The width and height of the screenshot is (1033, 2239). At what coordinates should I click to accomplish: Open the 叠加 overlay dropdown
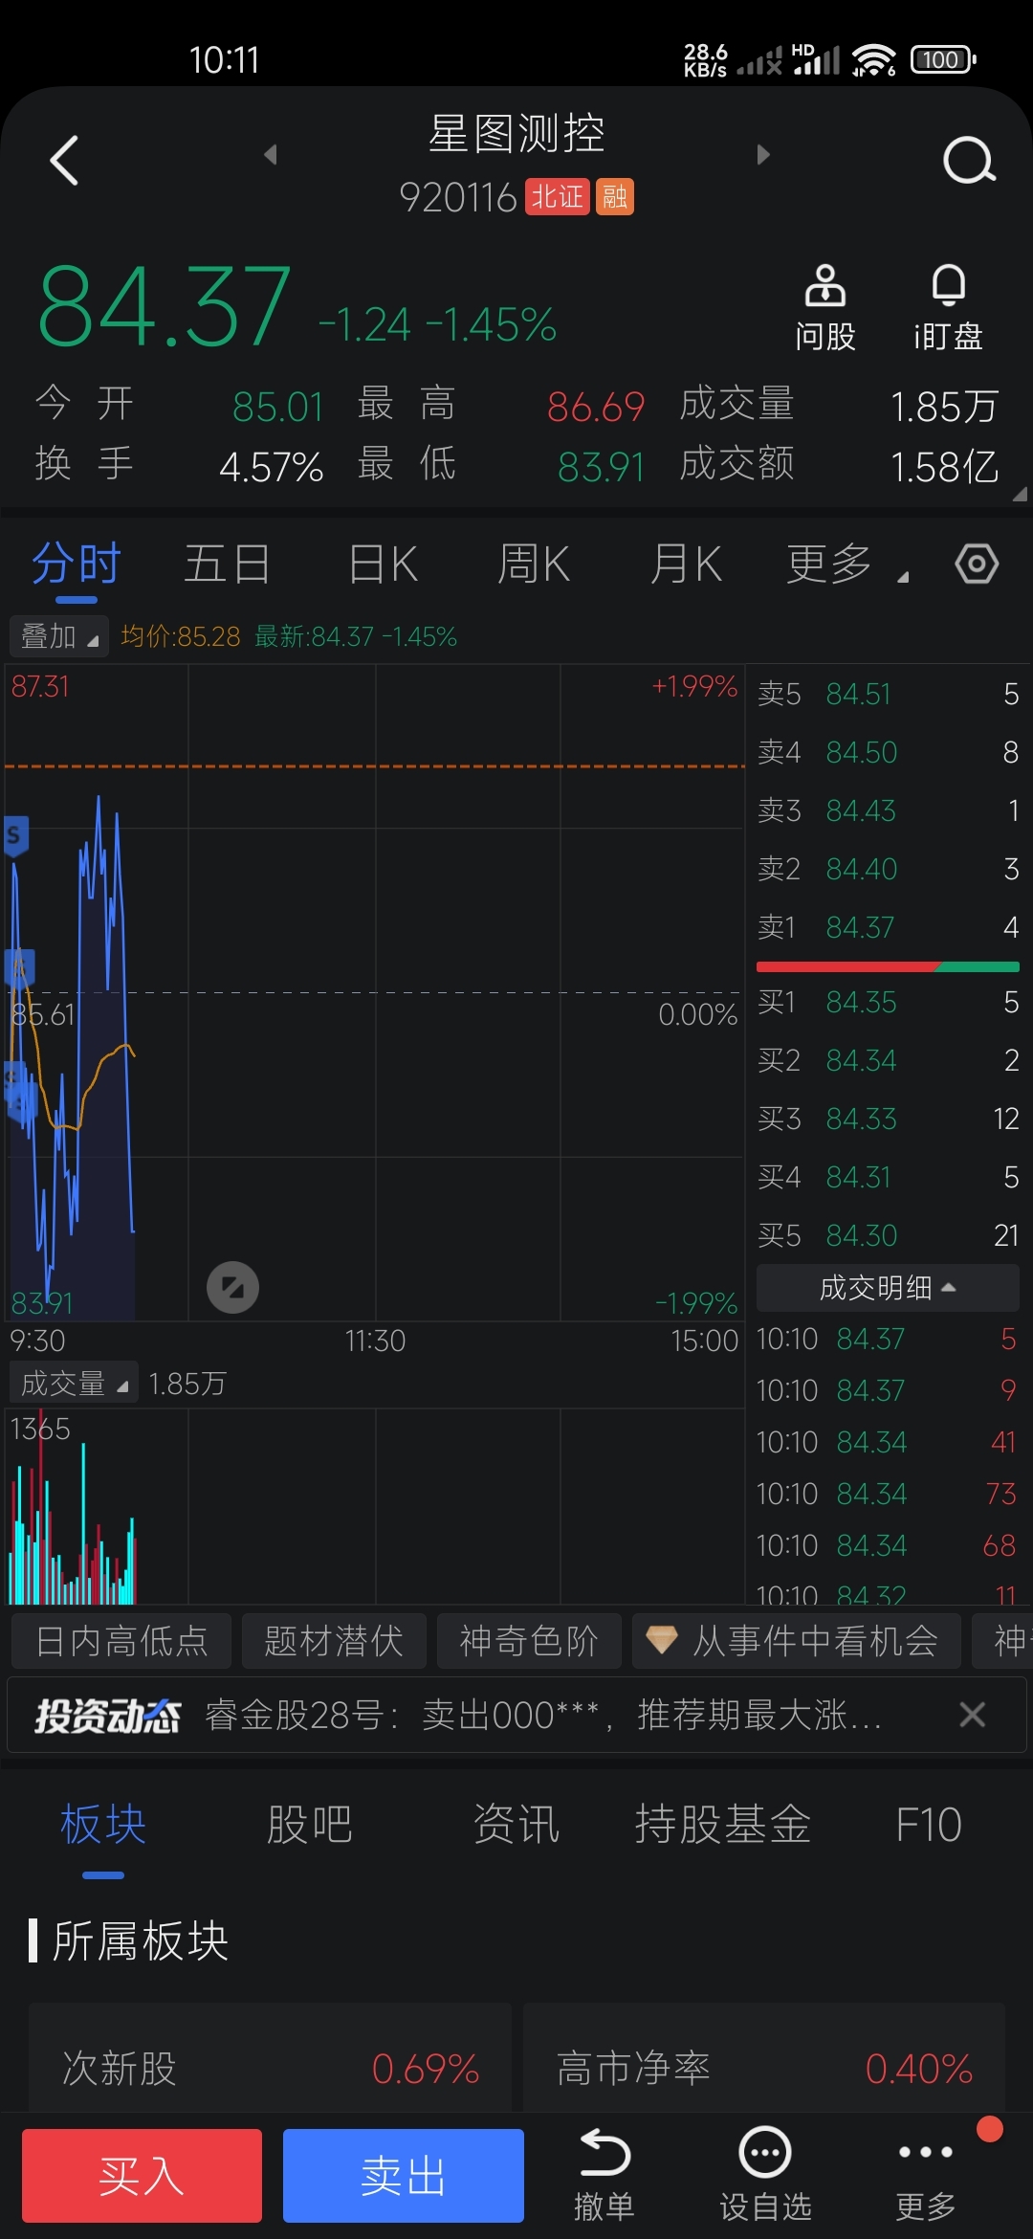pyautogui.click(x=58, y=636)
